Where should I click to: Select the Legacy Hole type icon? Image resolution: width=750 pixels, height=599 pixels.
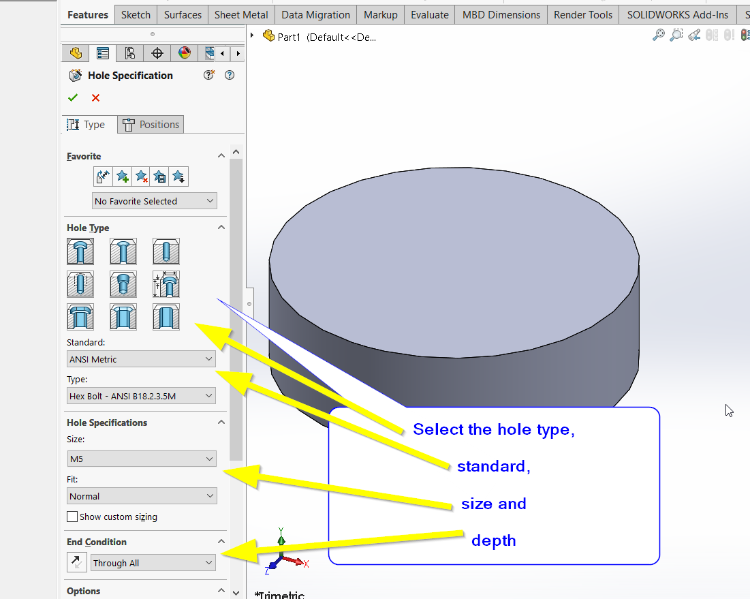point(166,283)
